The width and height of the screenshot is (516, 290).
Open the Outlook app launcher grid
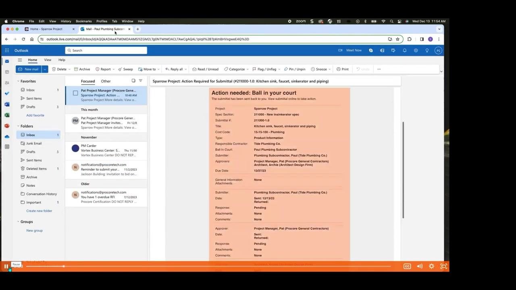7,50
